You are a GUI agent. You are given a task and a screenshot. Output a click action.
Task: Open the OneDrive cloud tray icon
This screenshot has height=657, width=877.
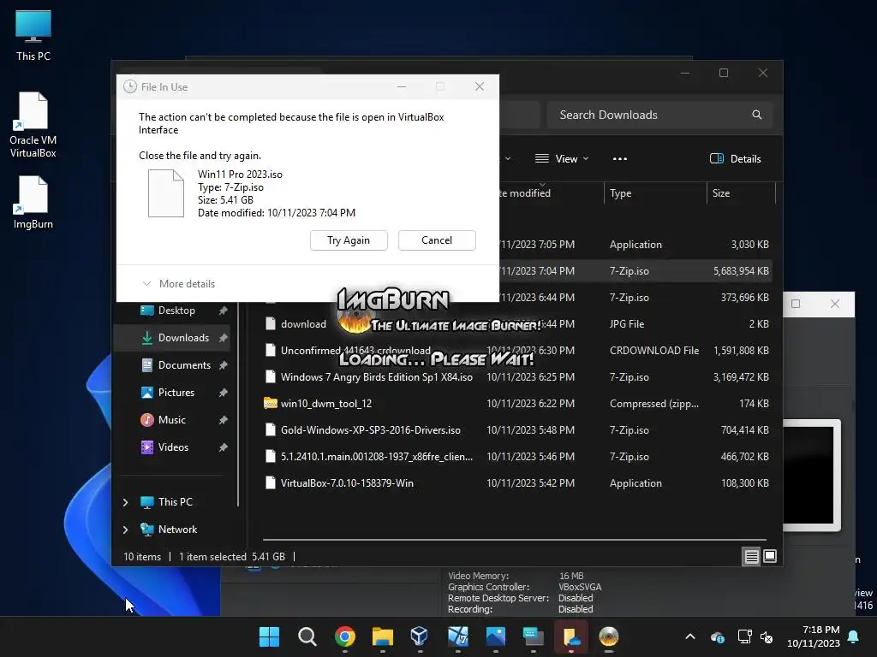click(x=718, y=636)
